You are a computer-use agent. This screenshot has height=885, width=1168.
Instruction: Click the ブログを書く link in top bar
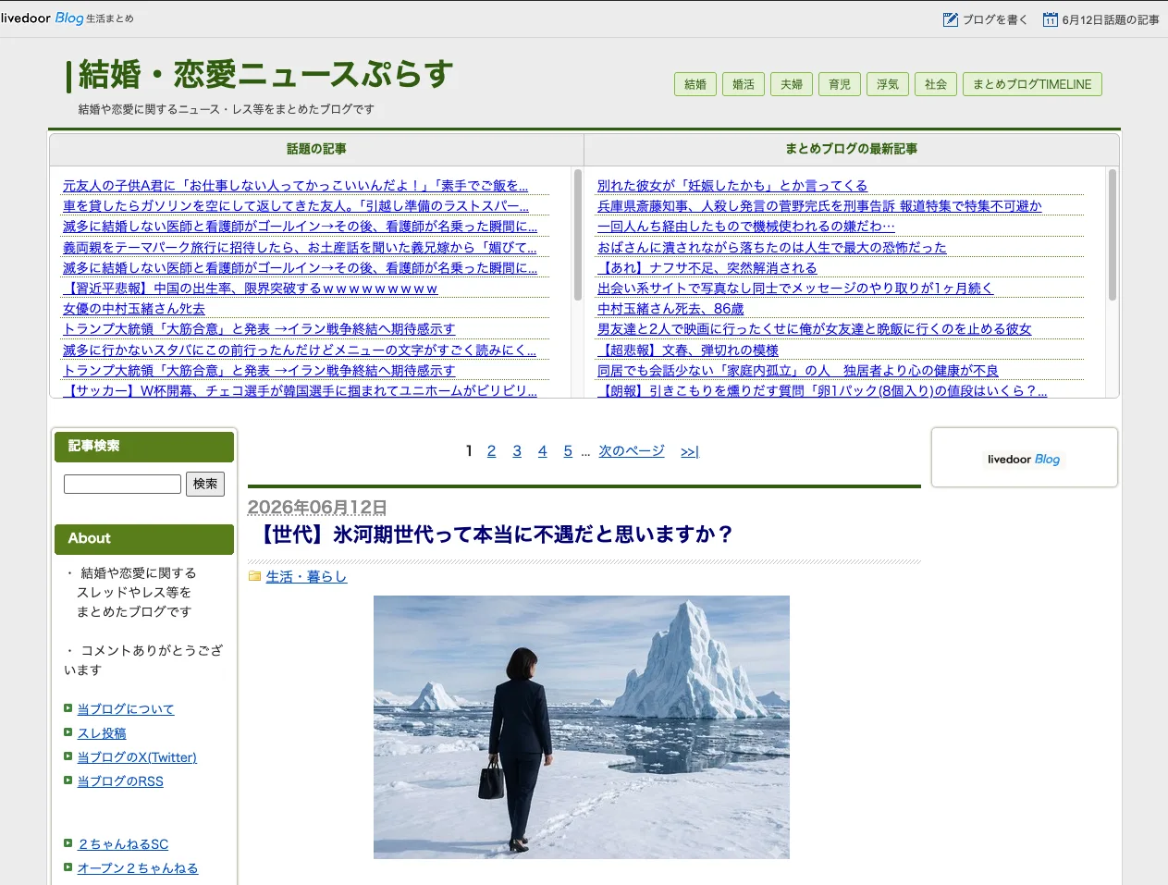(995, 19)
